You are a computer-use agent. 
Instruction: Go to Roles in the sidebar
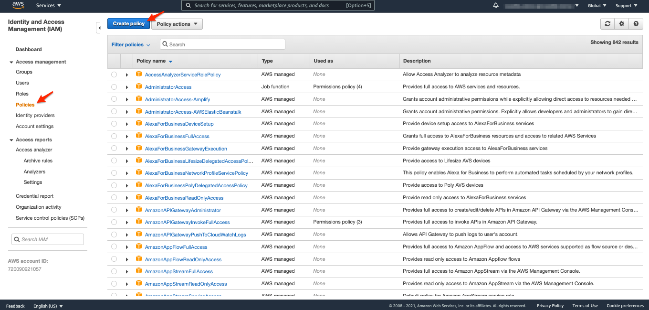pyautogui.click(x=22, y=94)
